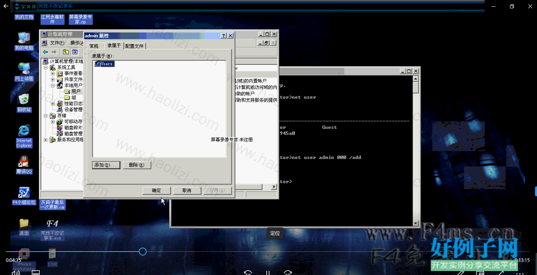Image resolution: width=537 pixels, height=275 pixels.
Task: Click the 应用(A) button
Action: tap(217, 191)
